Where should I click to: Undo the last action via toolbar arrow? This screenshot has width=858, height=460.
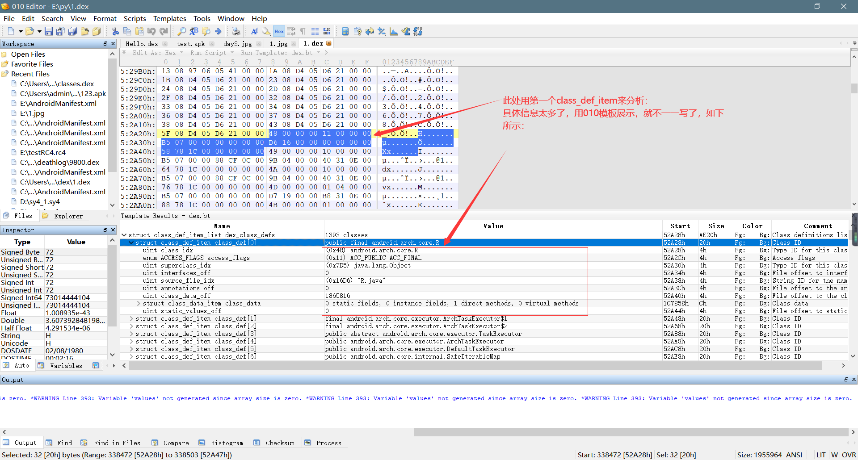[x=151, y=31]
